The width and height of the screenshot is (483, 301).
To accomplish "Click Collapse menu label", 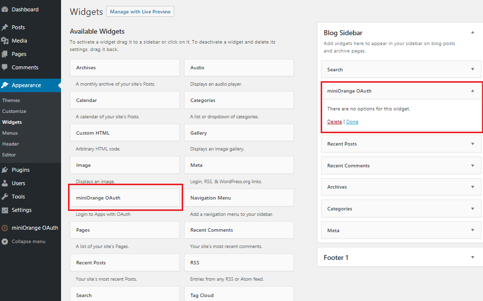I will click(29, 242).
